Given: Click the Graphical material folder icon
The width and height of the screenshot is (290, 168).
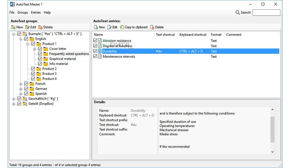Looking at the screenshot, I should (x=46, y=59).
